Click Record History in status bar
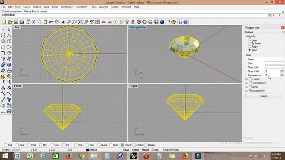 171,150
